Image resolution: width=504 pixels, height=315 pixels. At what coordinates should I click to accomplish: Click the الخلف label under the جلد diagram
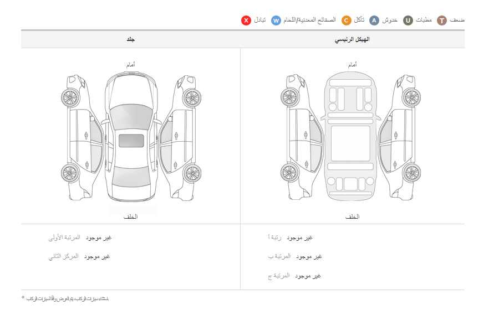click(x=131, y=216)
